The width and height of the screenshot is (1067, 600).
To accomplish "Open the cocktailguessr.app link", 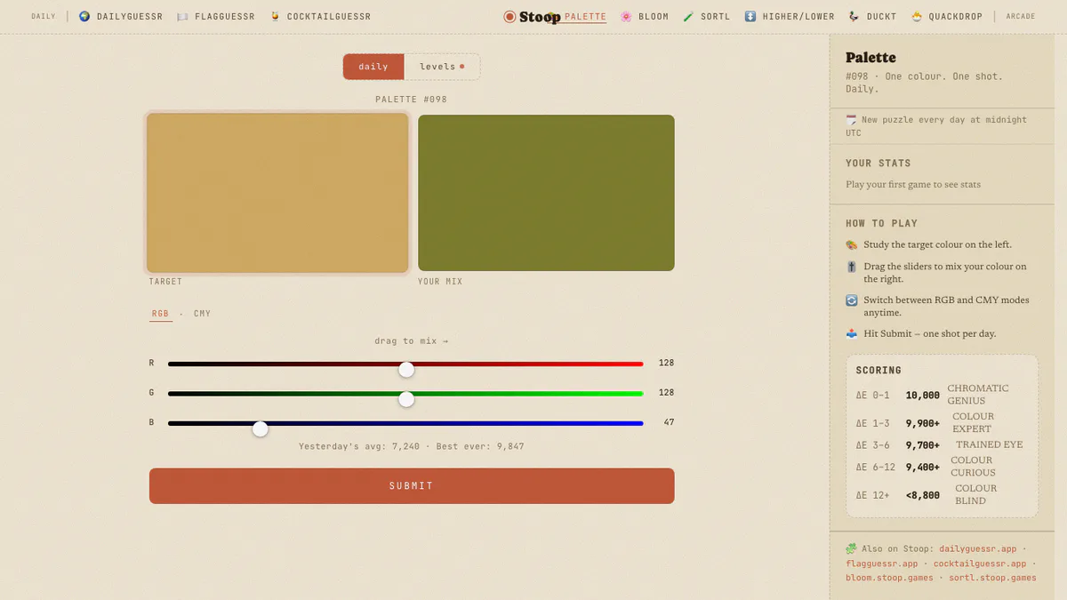I will pyautogui.click(x=980, y=564).
